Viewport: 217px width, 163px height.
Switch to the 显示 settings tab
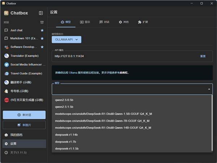click(85, 22)
